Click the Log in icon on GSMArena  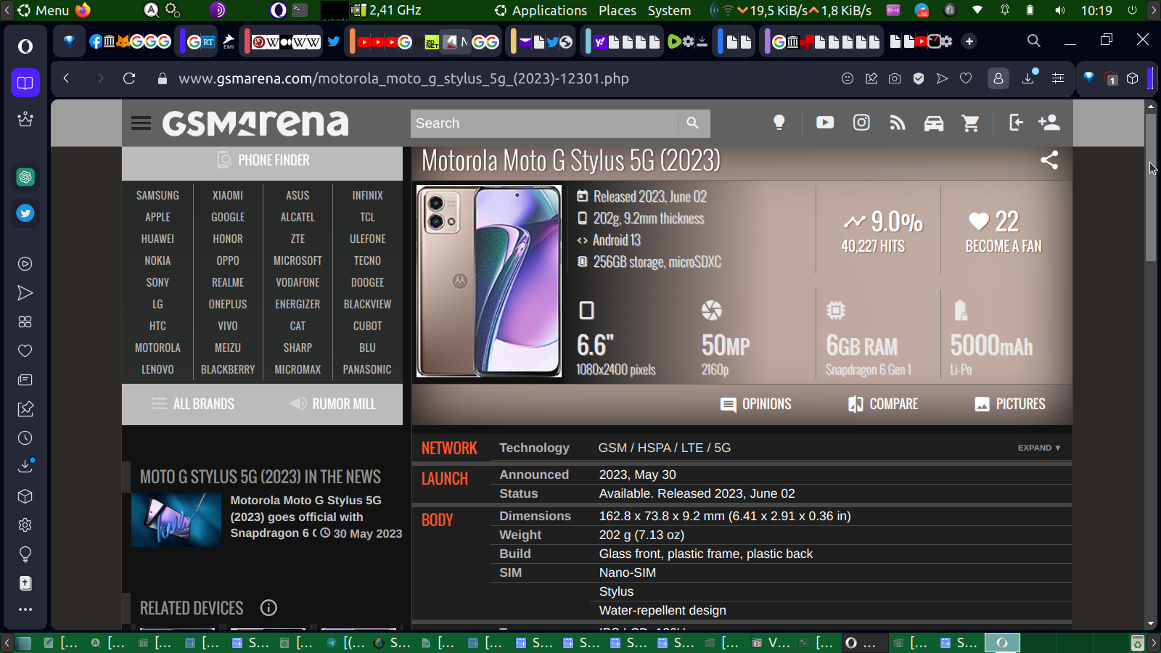1016,123
